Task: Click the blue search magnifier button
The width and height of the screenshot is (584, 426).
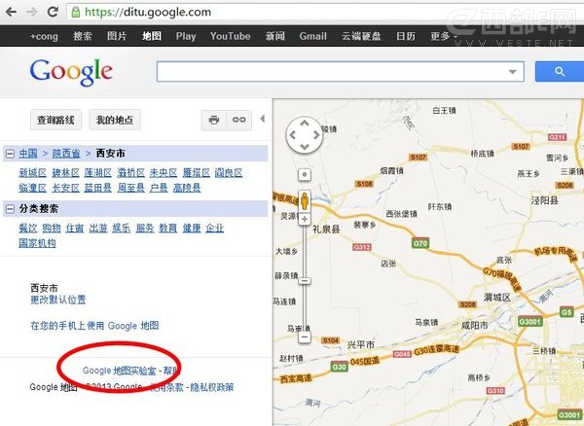Action: 560,72
